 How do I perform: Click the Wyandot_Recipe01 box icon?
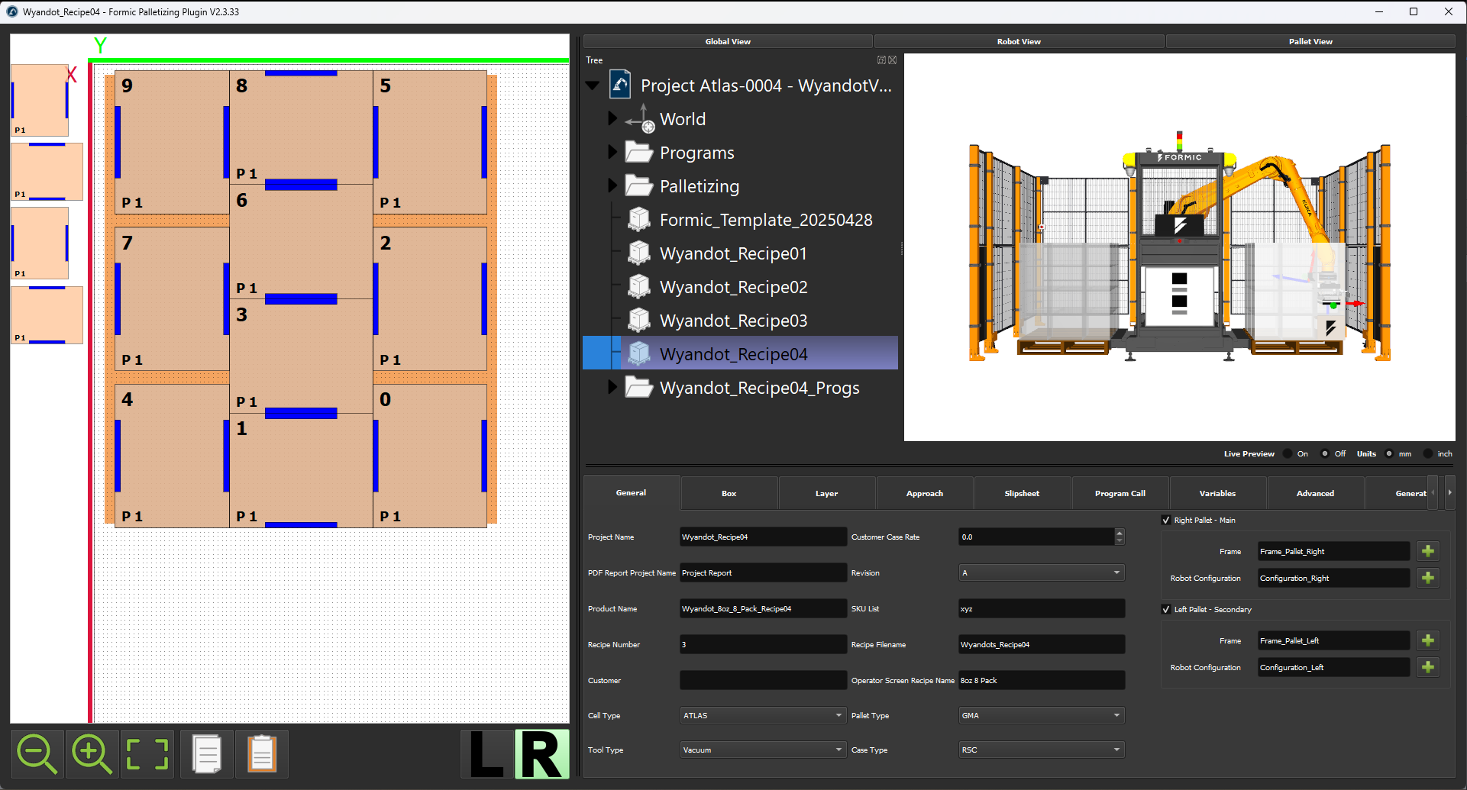639,253
